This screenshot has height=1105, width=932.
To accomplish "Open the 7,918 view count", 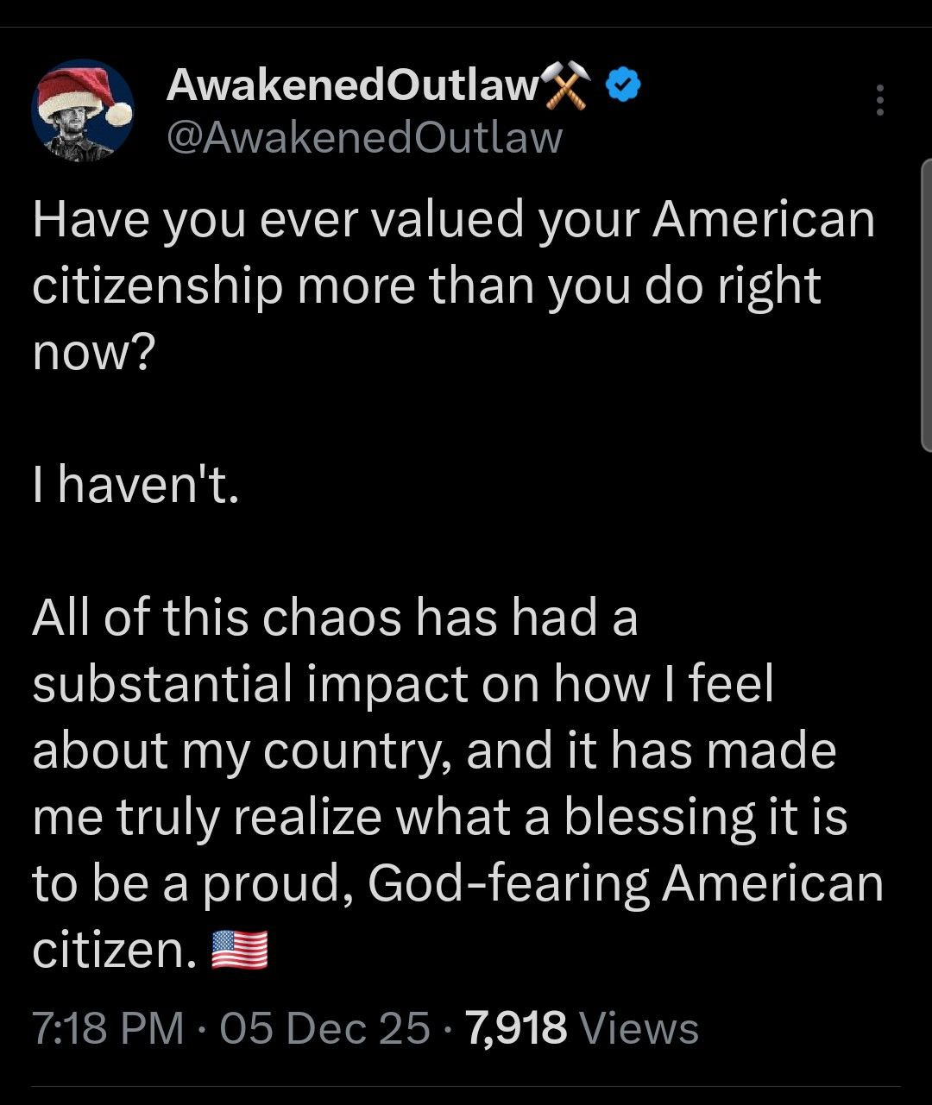I will click(516, 1028).
